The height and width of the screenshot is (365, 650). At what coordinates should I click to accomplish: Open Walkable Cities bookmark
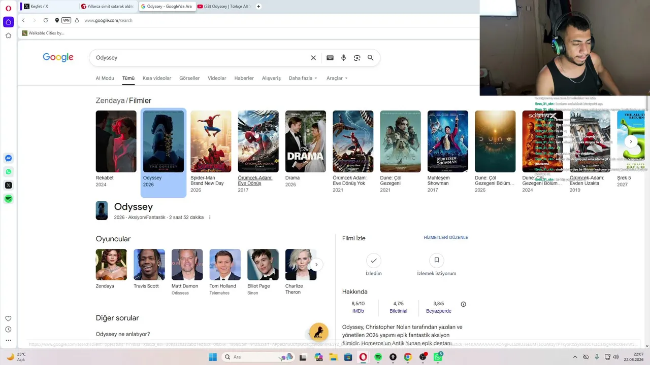pyautogui.click(x=43, y=33)
